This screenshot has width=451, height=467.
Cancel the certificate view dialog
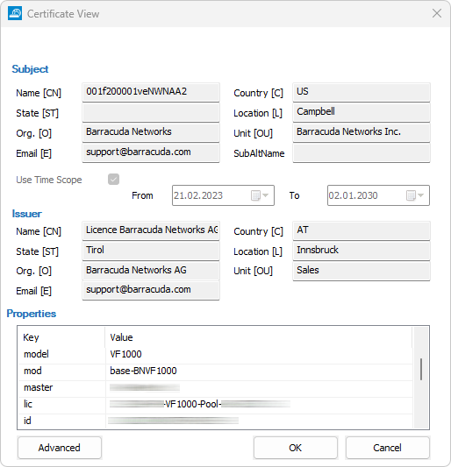(387, 448)
